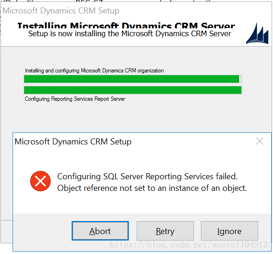273x254 pixels.
Task: Click 'Object reference not set' error line
Action: tap(152, 188)
